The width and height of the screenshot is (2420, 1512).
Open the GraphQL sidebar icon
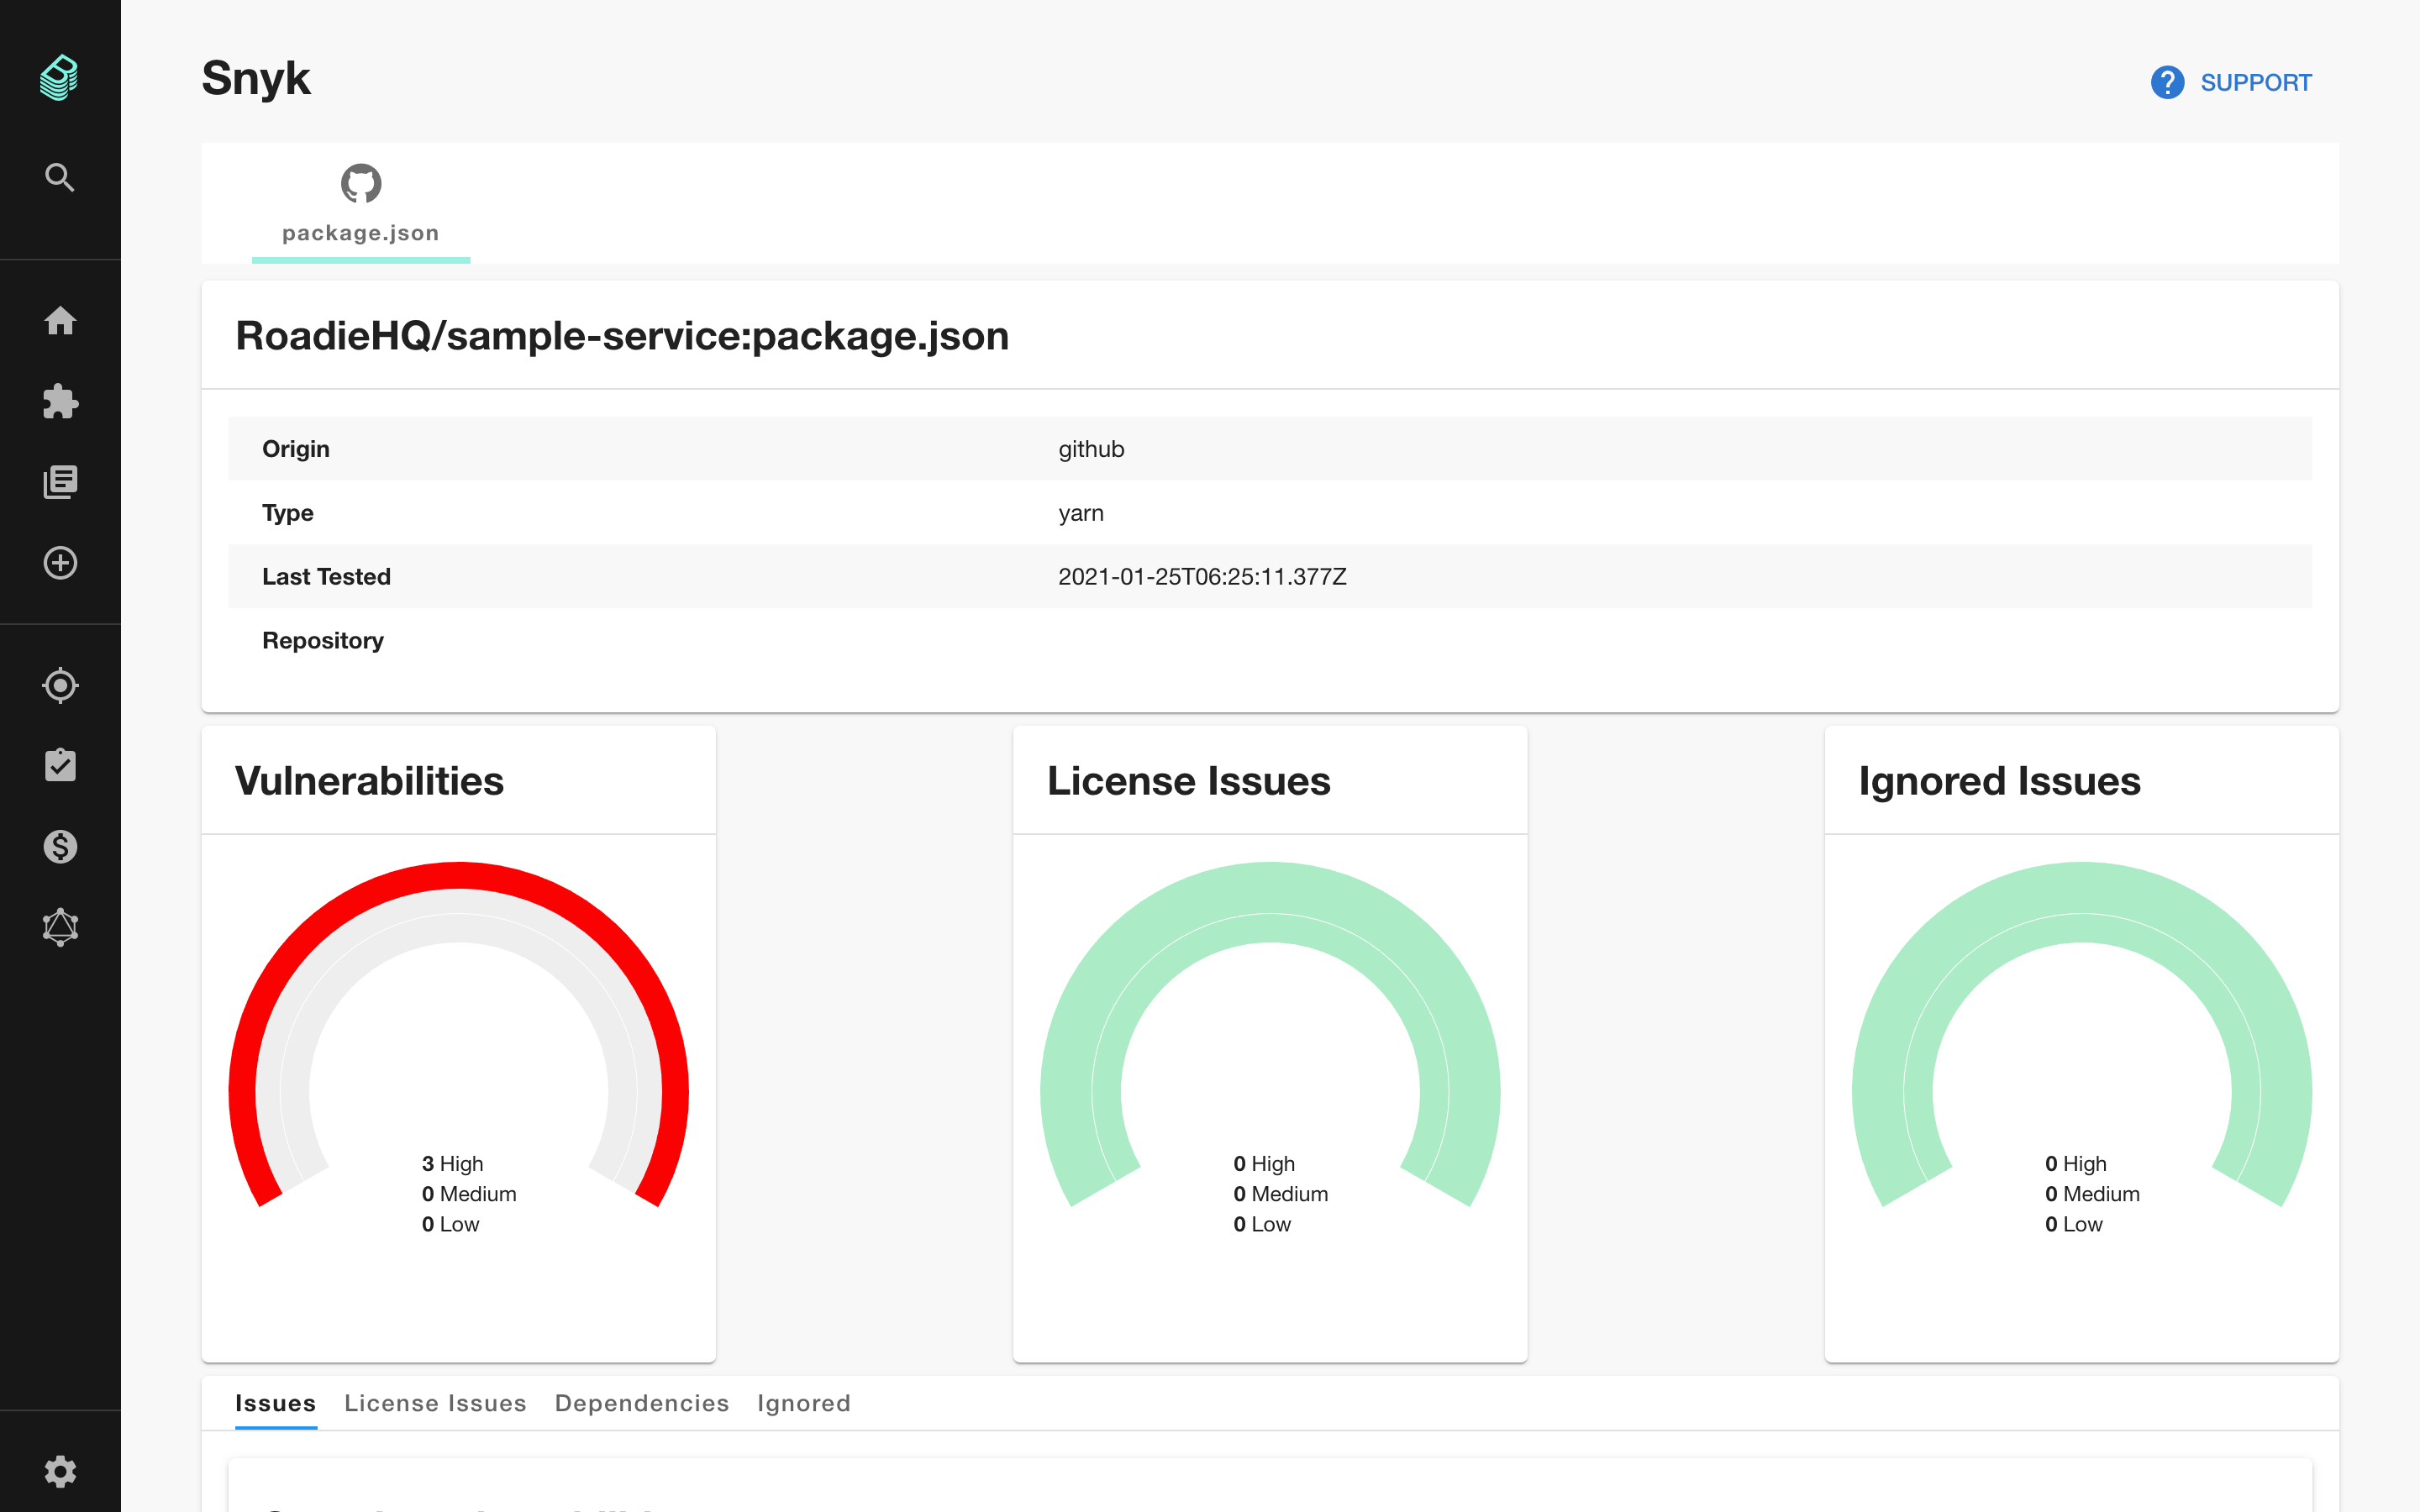coord(60,927)
